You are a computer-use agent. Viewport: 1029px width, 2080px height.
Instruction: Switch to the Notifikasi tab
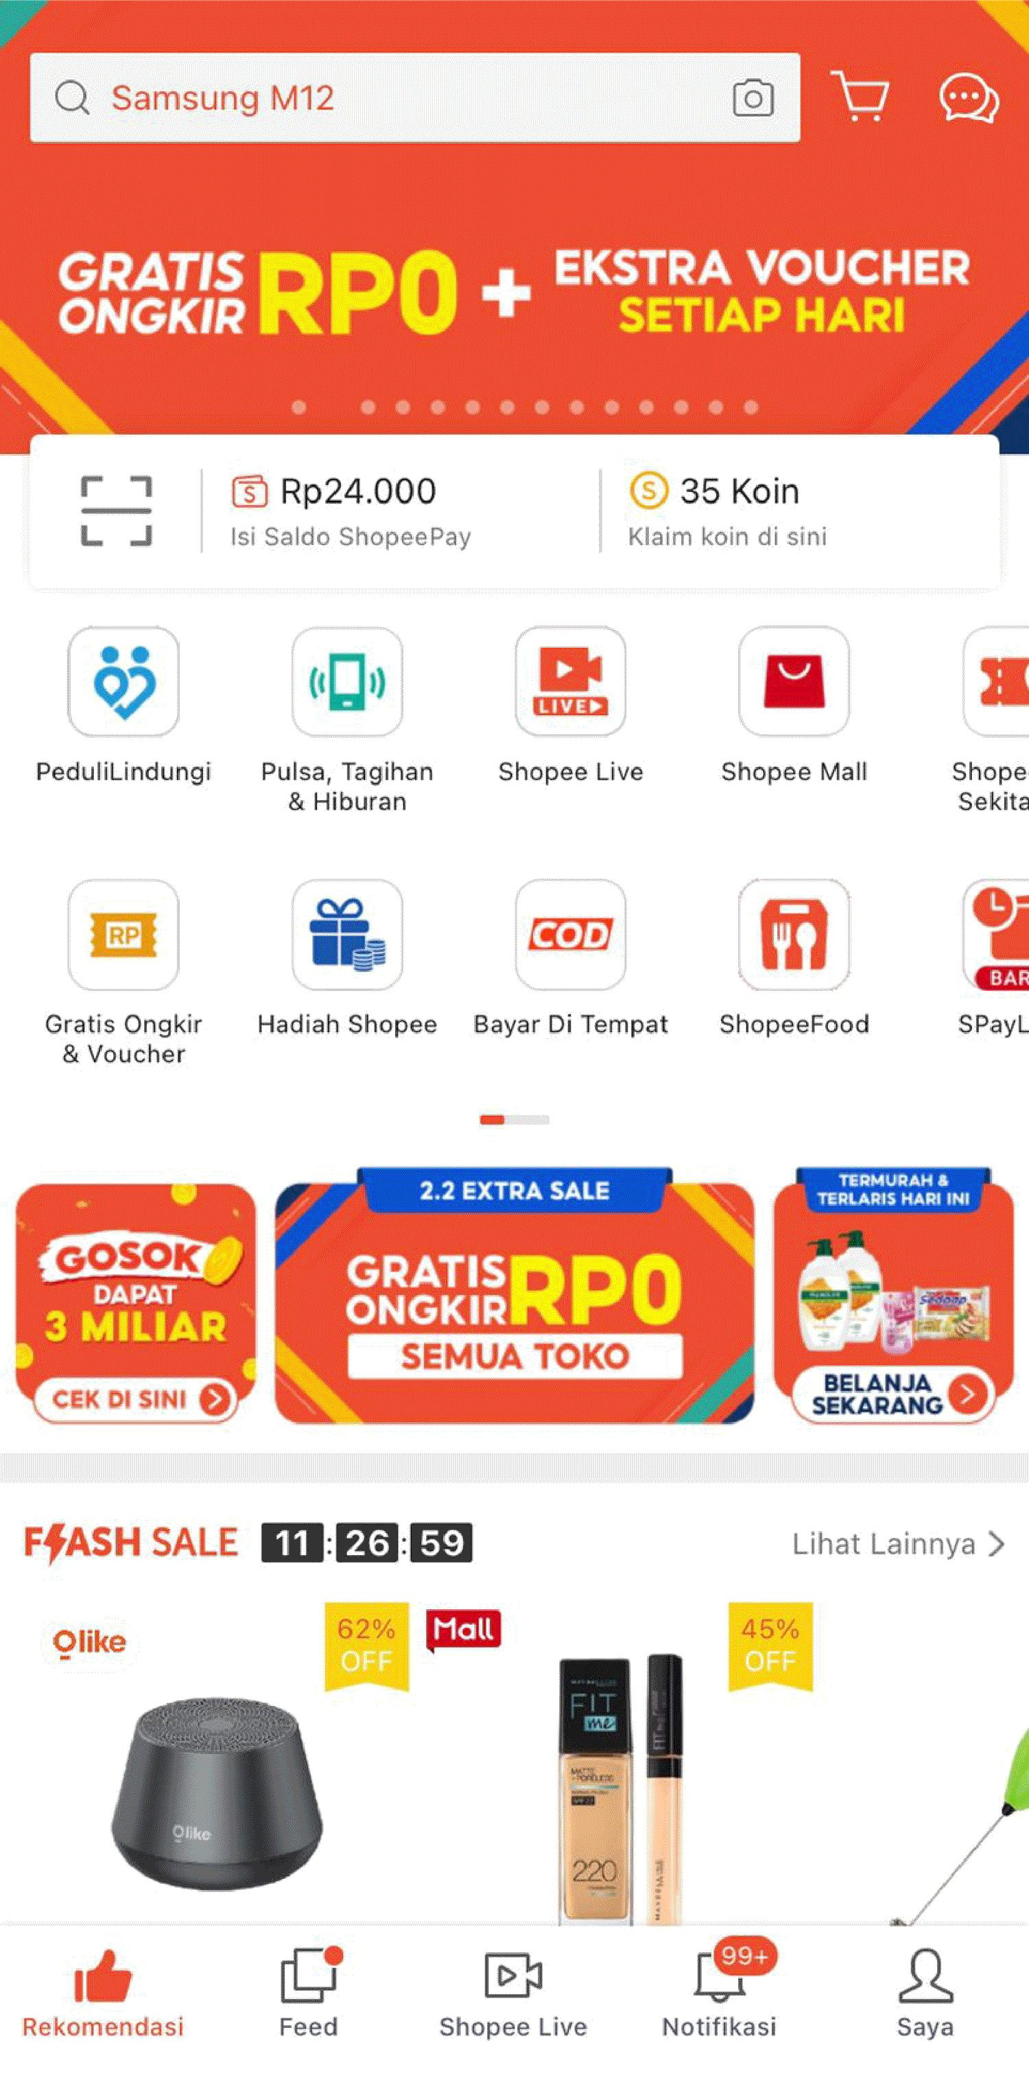tap(719, 1992)
